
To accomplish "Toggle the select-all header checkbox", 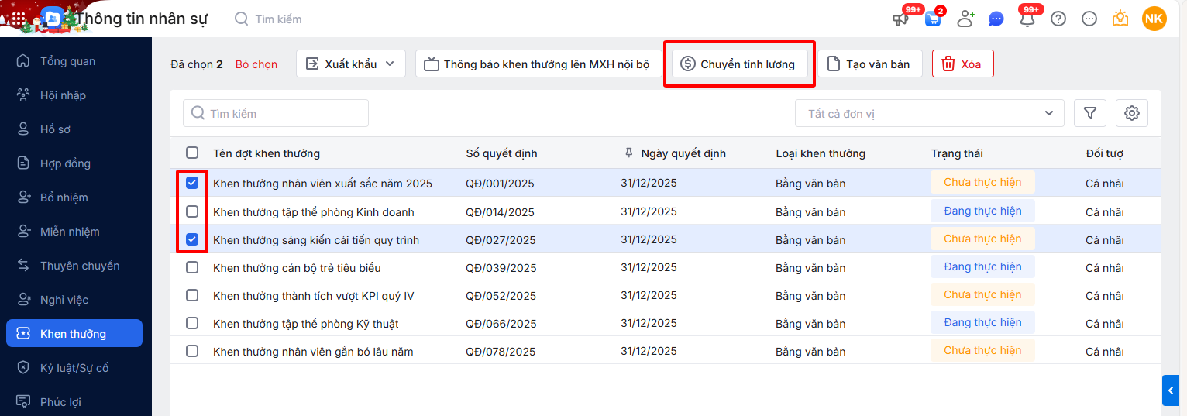I will [192, 153].
